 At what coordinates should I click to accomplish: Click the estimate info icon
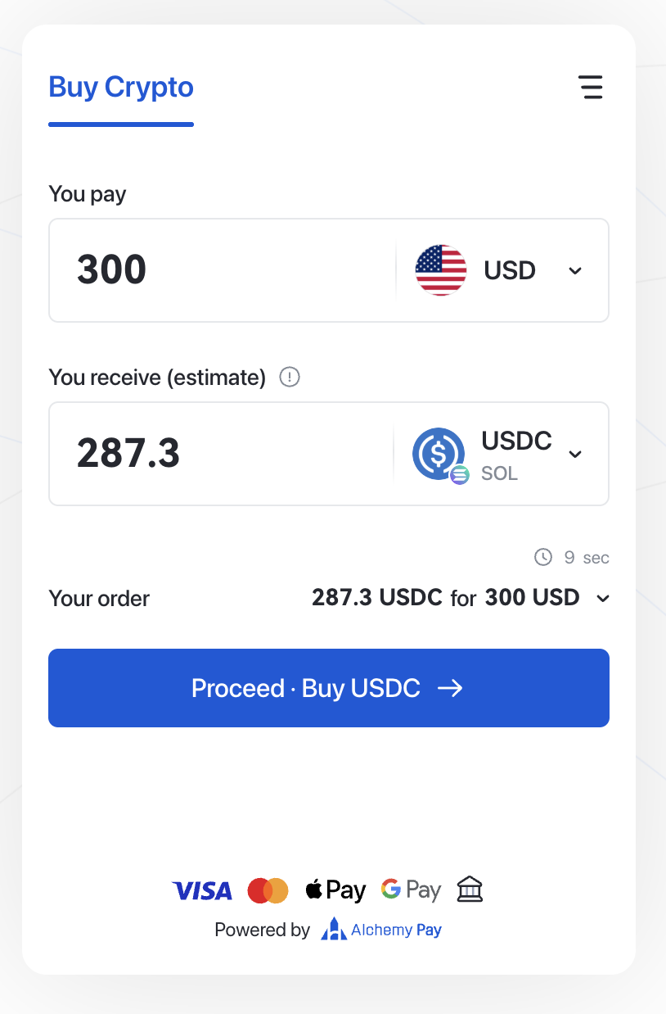(x=290, y=378)
